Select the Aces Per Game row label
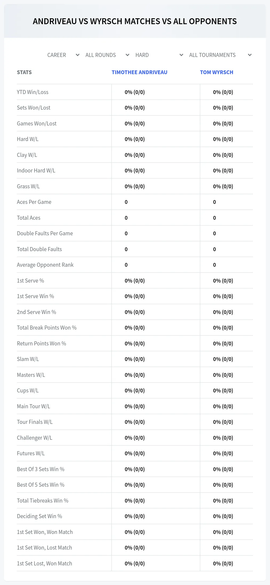 [34, 202]
